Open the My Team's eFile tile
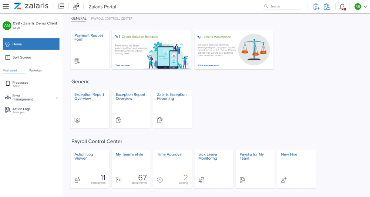Image resolution: width=370 pixels, height=197 pixels. [131, 168]
